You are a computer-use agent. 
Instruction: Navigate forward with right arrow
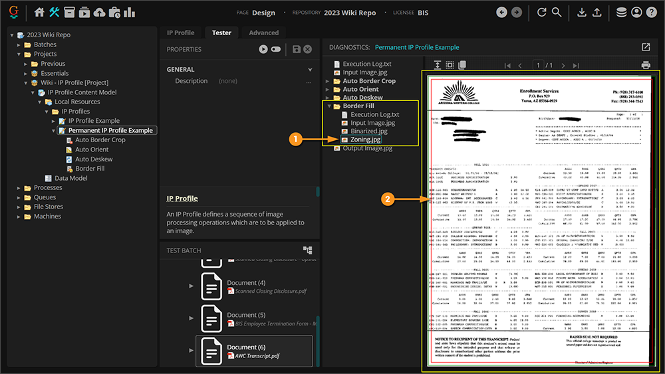click(x=517, y=12)
